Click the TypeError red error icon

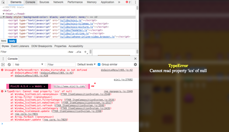(2, 91)
